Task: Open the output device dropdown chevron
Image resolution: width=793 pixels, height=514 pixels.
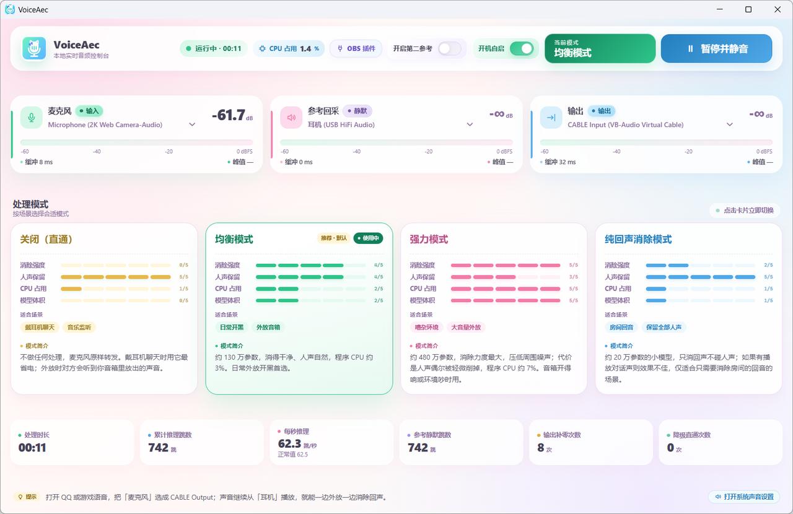Action: pyautogui.click(x=730, y=124)
